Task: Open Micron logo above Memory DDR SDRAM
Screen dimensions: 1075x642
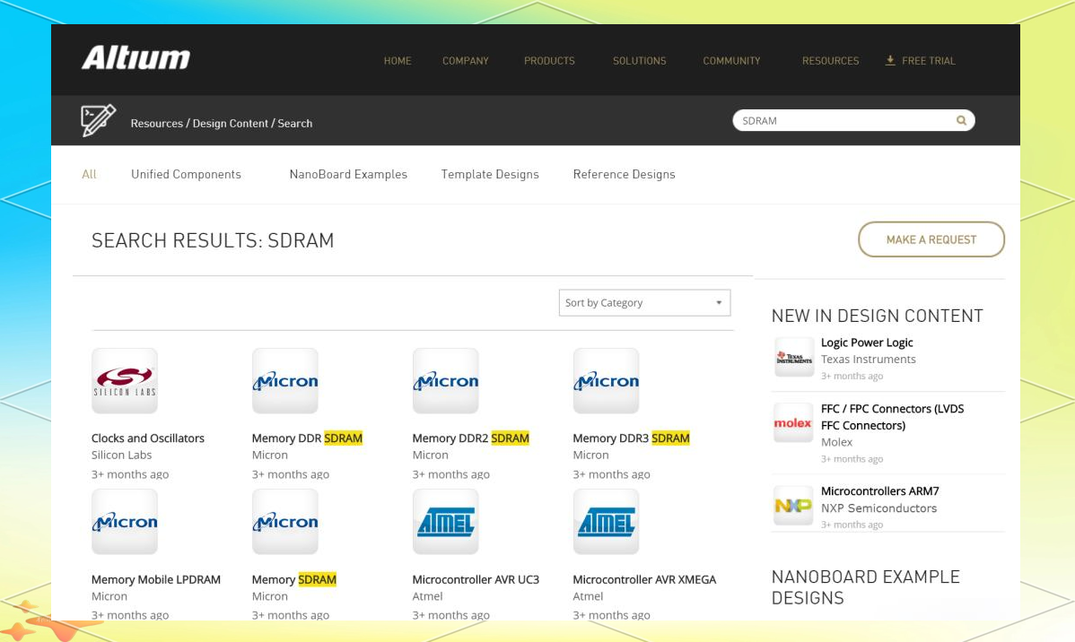Action: (x=285, y=381)
